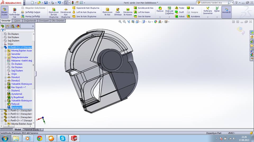Open Doğrusal Çoğaltma dropdown arrow
254x142 pixels.
pos(169,17)
